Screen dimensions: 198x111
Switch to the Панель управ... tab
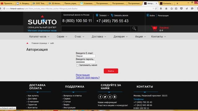(71, 3)
